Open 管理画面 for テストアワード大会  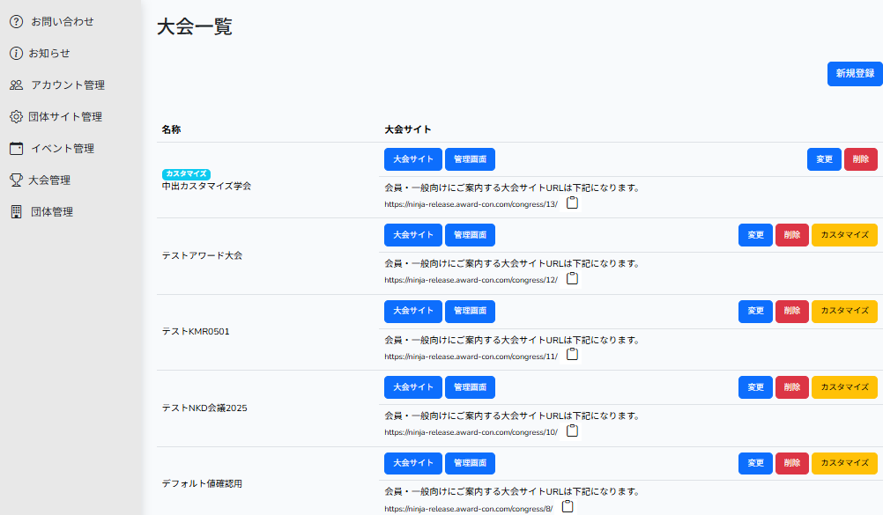click(470, 235)
